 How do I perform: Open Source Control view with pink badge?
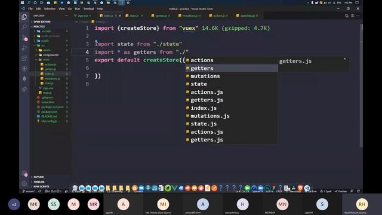pyautogui.click(x=24, y=38)
